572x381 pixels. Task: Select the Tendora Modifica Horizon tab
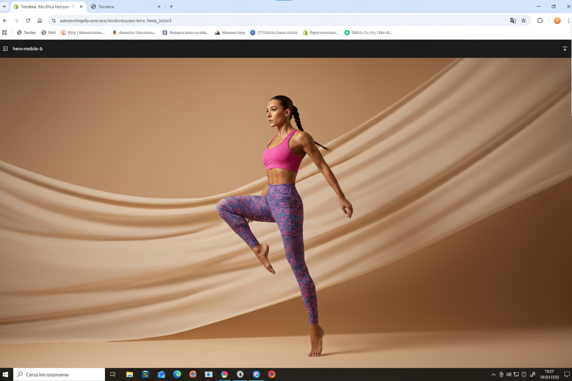tap(44, 6)
